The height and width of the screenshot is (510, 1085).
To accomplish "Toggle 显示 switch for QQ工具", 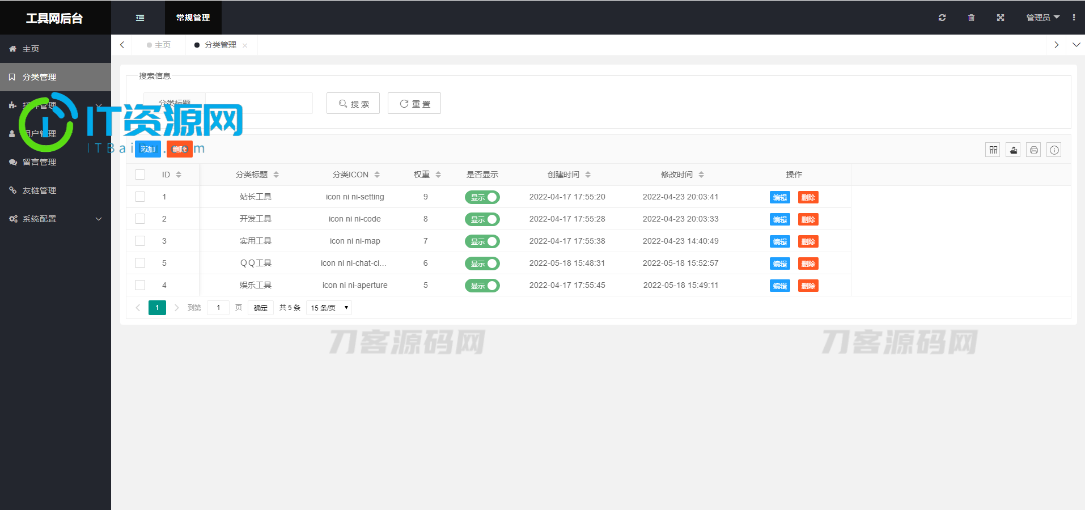I will pyautogui.click(x=482, y=263).
